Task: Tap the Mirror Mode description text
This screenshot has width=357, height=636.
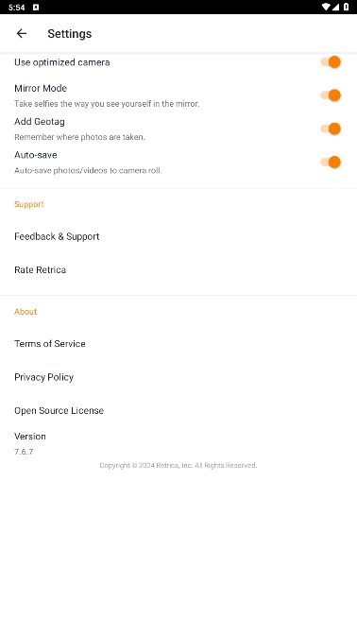Action: [x=107, y=104]
